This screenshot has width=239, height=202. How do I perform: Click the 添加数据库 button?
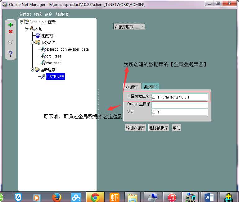(135, 127)
